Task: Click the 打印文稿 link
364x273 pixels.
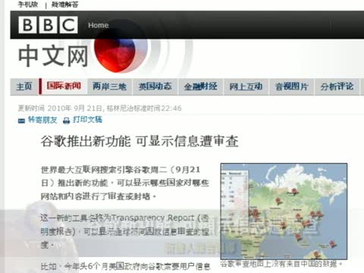Action: [x=87, y=119]
